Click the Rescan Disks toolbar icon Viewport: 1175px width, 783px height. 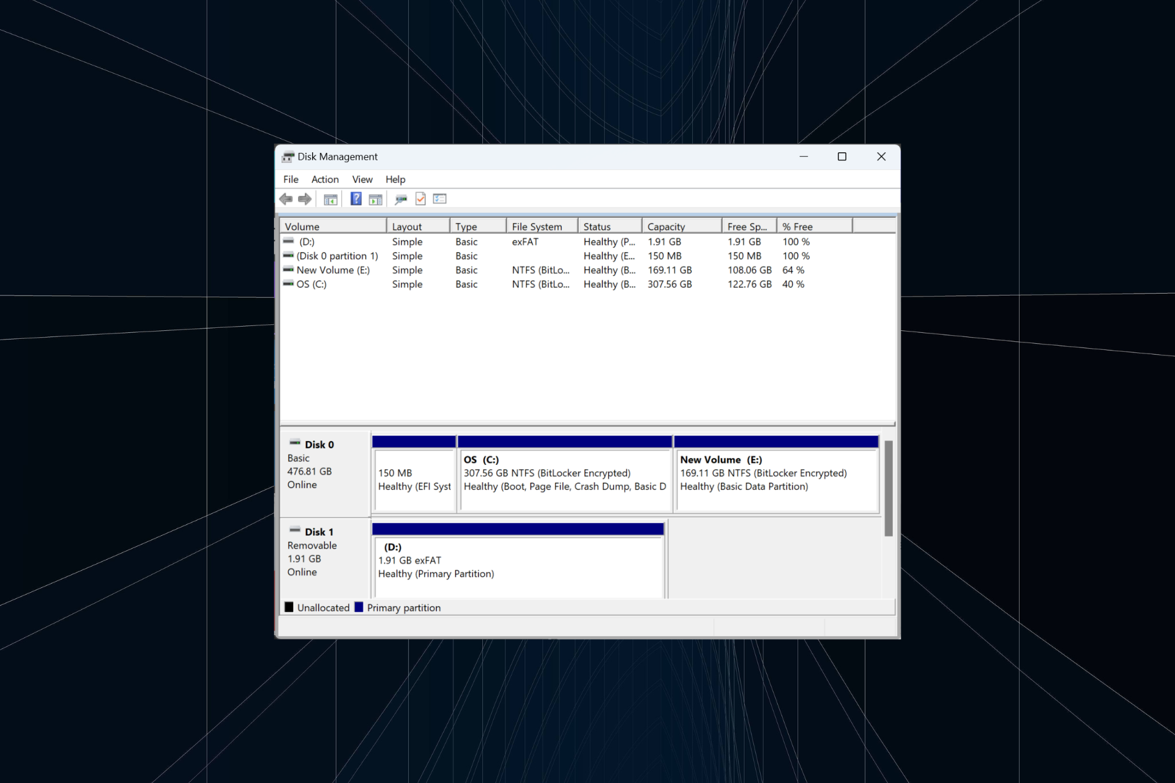[401, 199]
